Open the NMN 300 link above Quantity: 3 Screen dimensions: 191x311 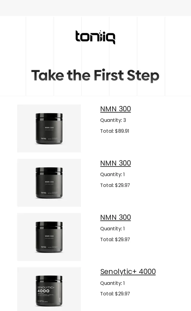[115, 109]
